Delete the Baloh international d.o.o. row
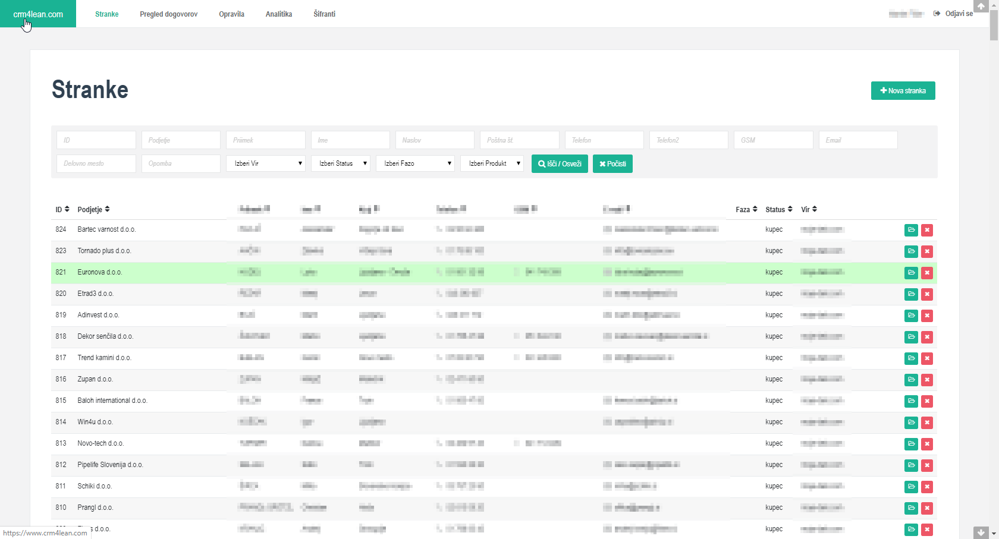 coord(926,401)
